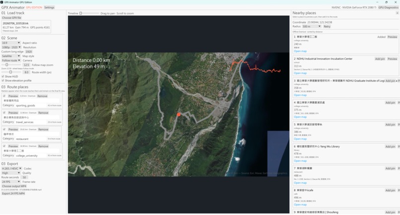Remove the travel_services route place
This screenshot has width=400, height=215.
click(x=43, y=113)
